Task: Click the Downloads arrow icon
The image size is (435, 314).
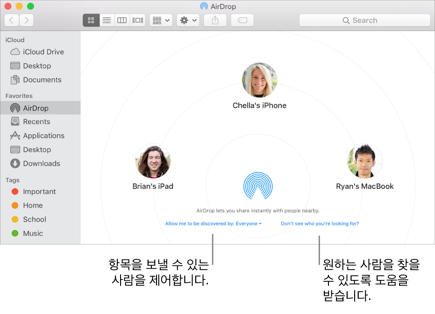Action: point(15,163)
